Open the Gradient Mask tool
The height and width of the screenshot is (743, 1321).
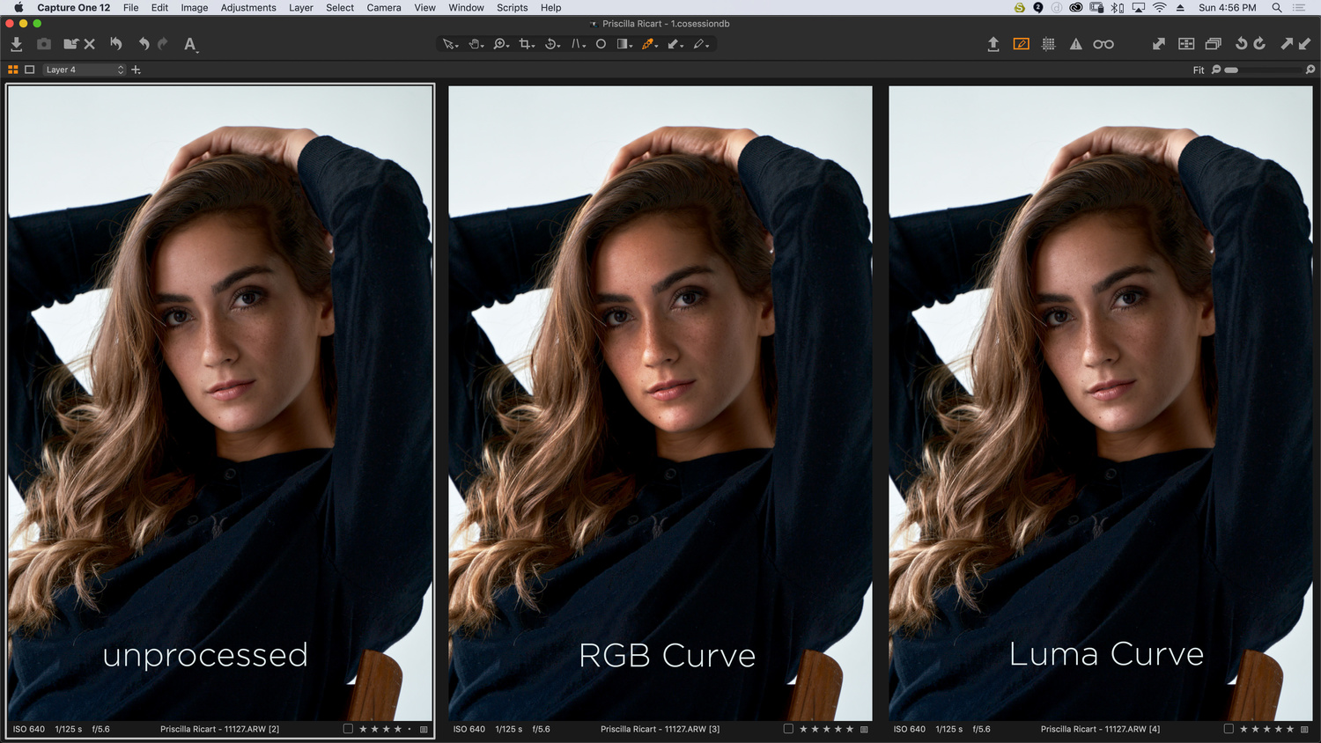tap(624, 44)
